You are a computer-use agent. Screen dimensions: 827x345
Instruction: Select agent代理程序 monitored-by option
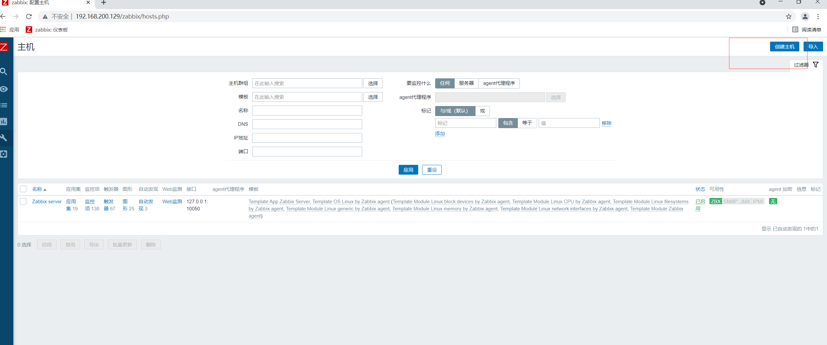pos(499,83)
